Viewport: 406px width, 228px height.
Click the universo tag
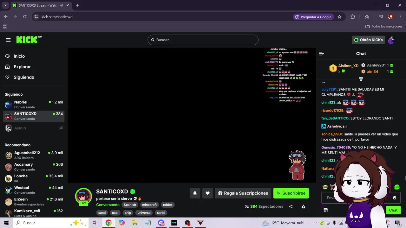coord(144,213)
